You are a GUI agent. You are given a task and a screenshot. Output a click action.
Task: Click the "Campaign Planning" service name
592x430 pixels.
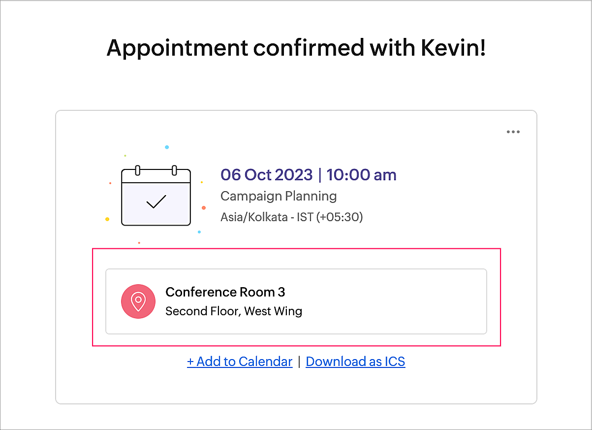coord(279,196)
